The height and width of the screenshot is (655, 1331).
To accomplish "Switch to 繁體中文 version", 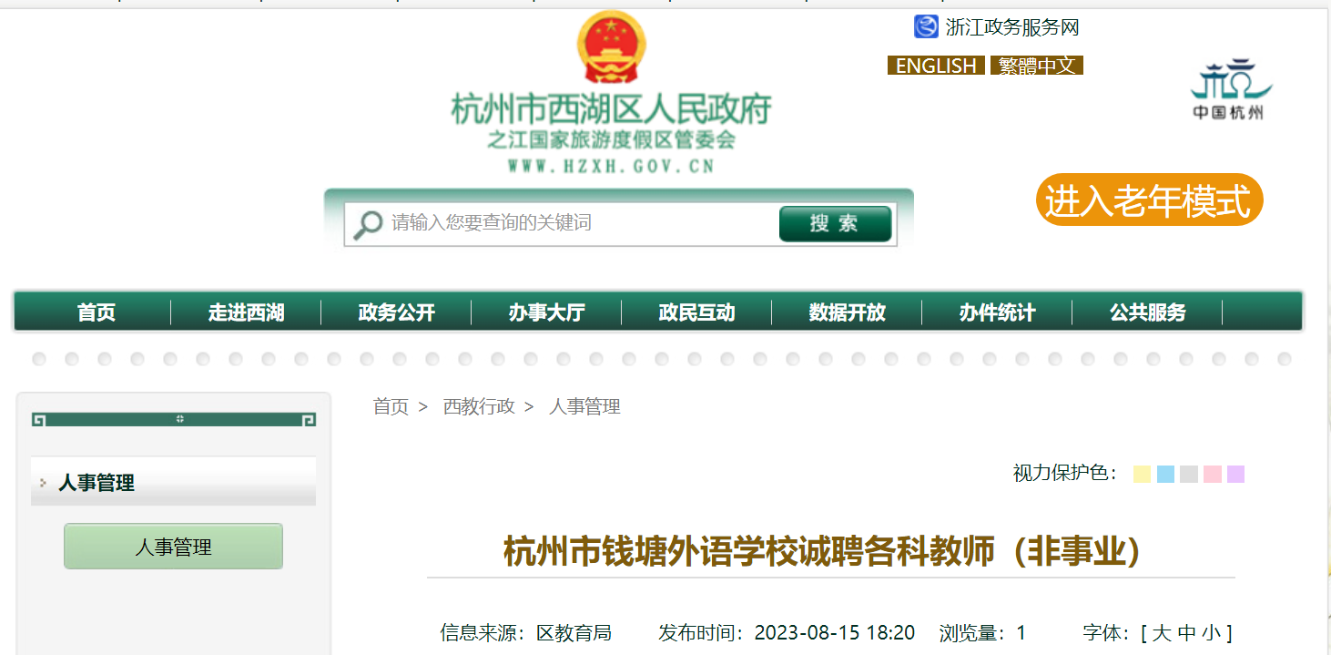I will 1037,66.
